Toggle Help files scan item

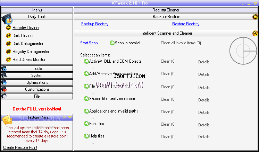coord(86,136)
